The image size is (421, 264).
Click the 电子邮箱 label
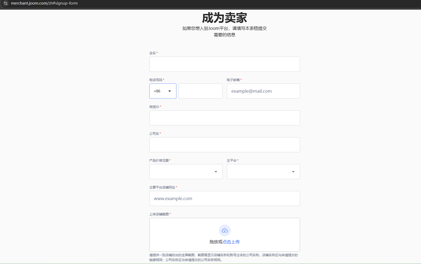(x=233, y=80)
